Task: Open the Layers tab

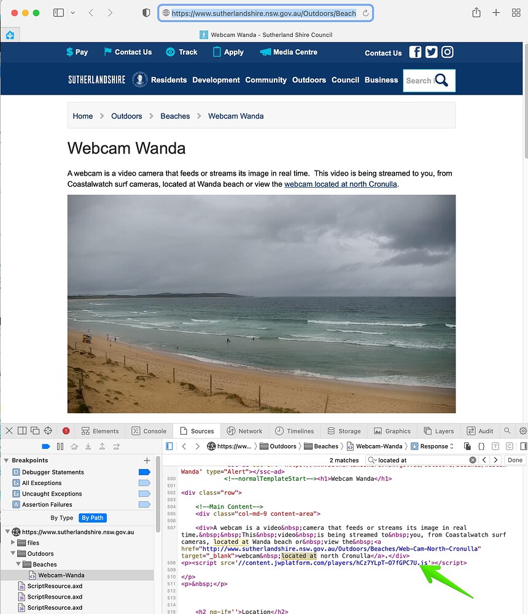Action: coord(439,431)
